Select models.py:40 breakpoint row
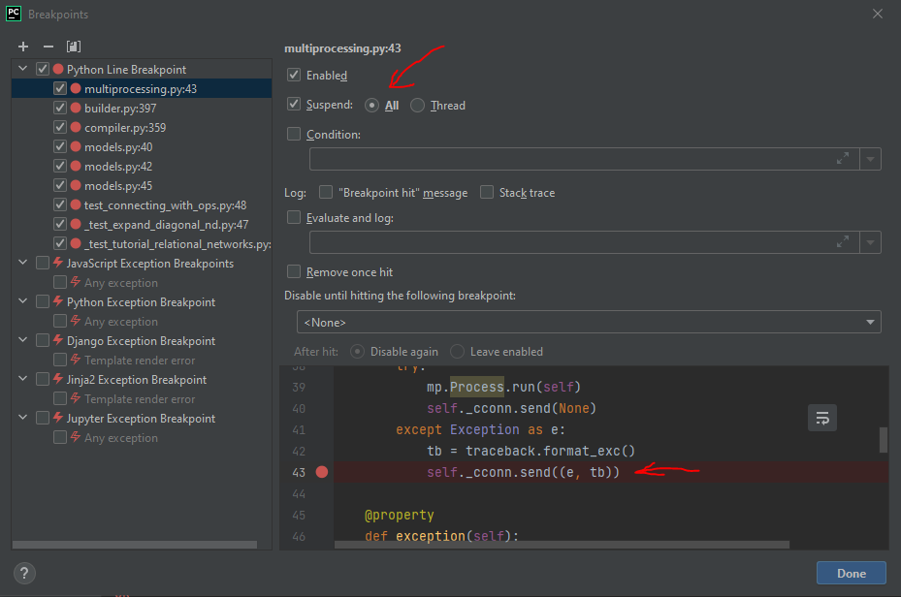 click(x=142, y=147)
